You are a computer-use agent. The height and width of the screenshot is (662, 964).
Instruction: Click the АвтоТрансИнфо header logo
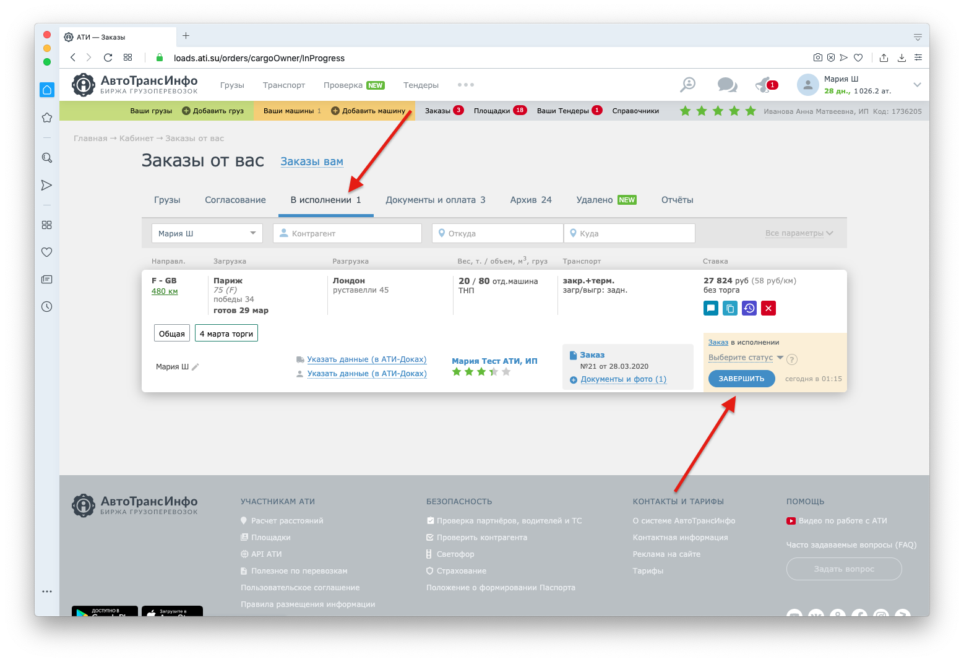pyautogui.click(x=135, y=85)
